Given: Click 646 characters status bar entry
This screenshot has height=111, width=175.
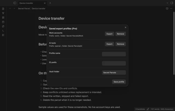Looking at the screenshot, I should point(167,109).
